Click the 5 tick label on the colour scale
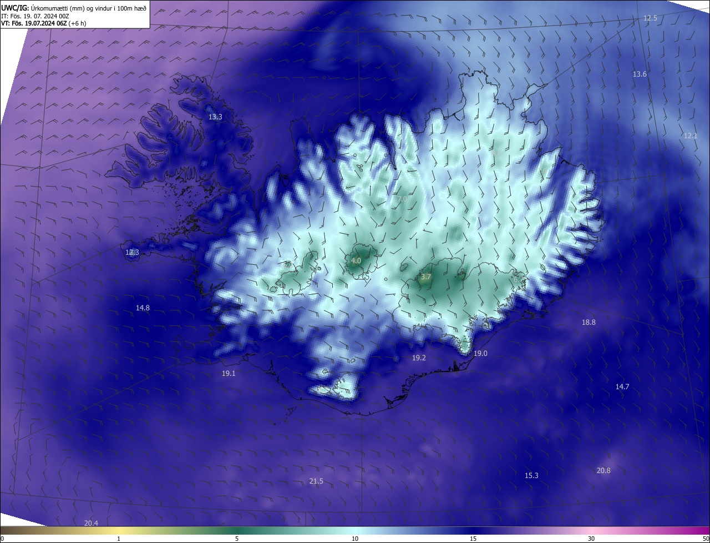The width and height of the screenshot is (710, 543). coord(237,539)
